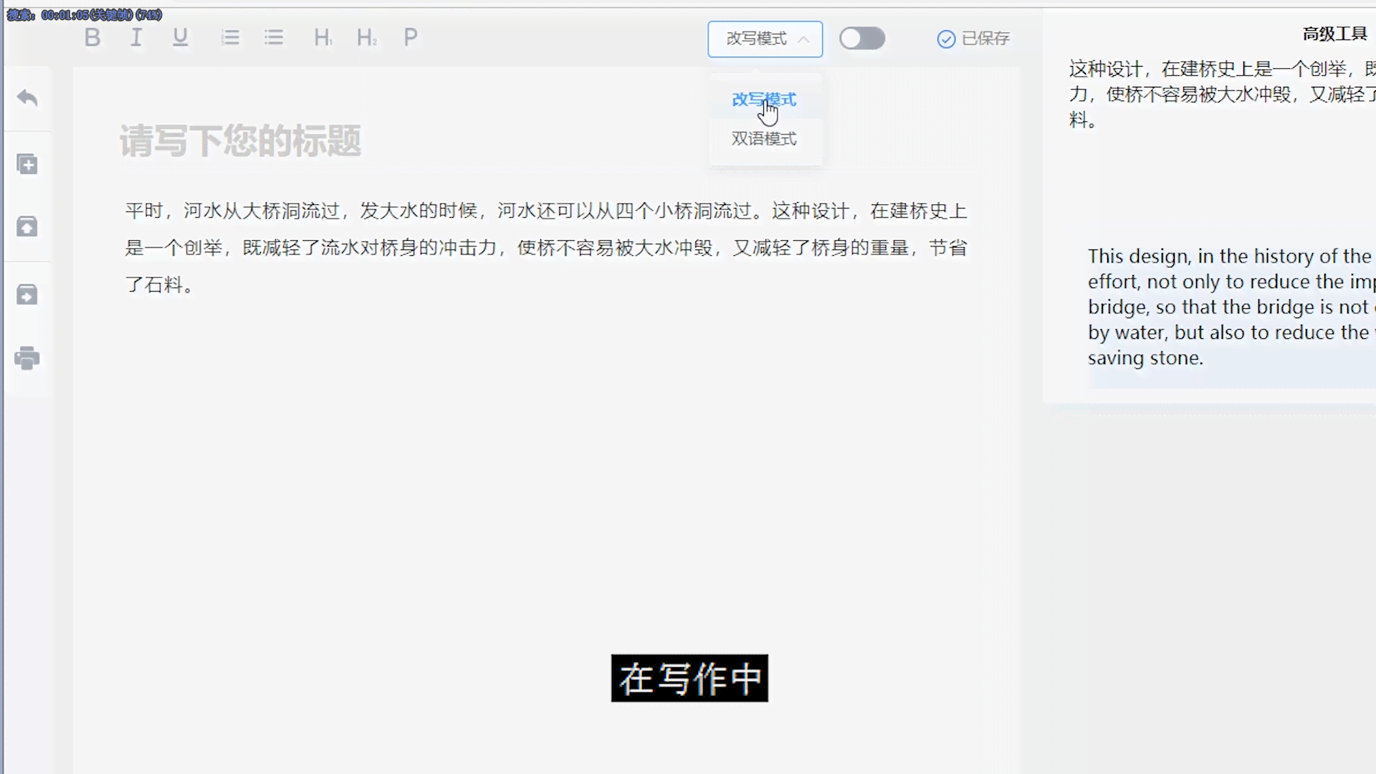This screenshot has width=1376, height=774.
Task: Open the 改写模式 dropdown
Action: [x=765, y=39]
